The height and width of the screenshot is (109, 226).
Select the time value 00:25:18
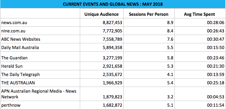216,83
